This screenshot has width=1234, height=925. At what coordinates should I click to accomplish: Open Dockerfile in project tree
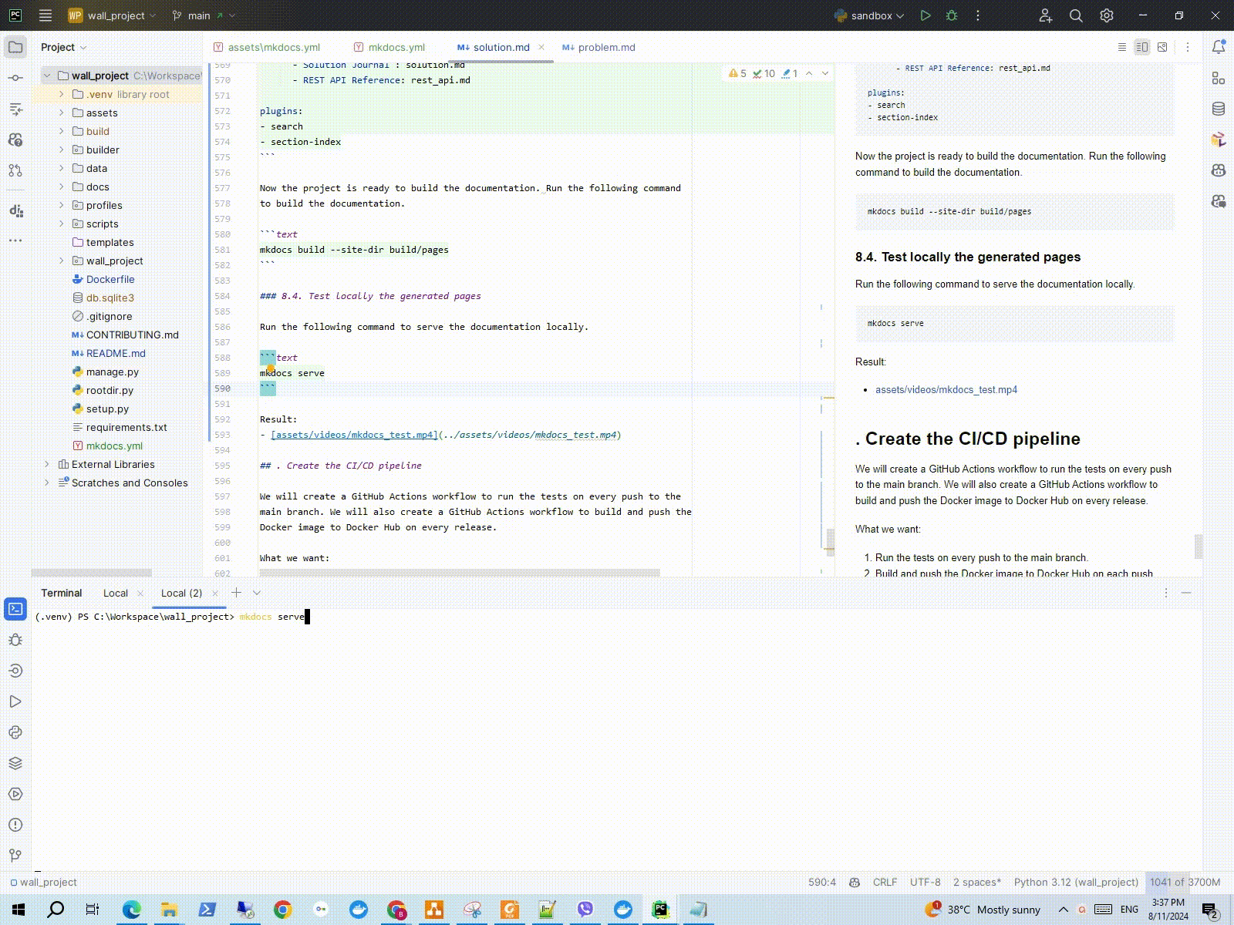[x=110, y=279]
